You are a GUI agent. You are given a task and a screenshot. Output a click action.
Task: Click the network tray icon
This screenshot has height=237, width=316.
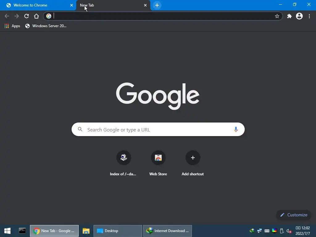pyautogui.click(x=259, y=231)
